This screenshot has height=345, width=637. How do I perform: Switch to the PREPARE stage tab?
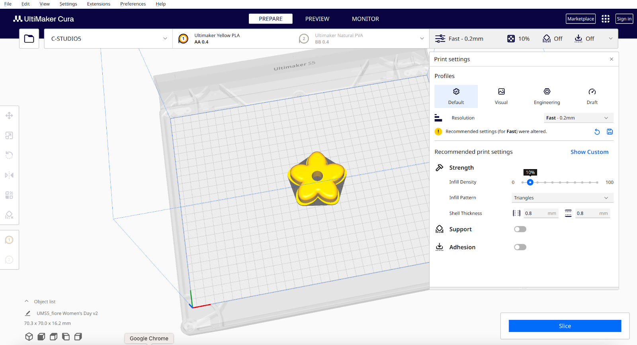coord(271,19)
